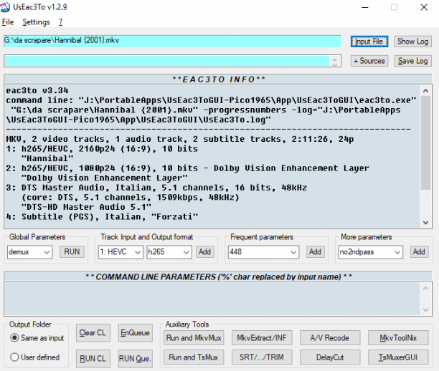Click the EAC3TO info scrollbar up arrow
Viewport: 439px width, 371px height.
point(425,91)
